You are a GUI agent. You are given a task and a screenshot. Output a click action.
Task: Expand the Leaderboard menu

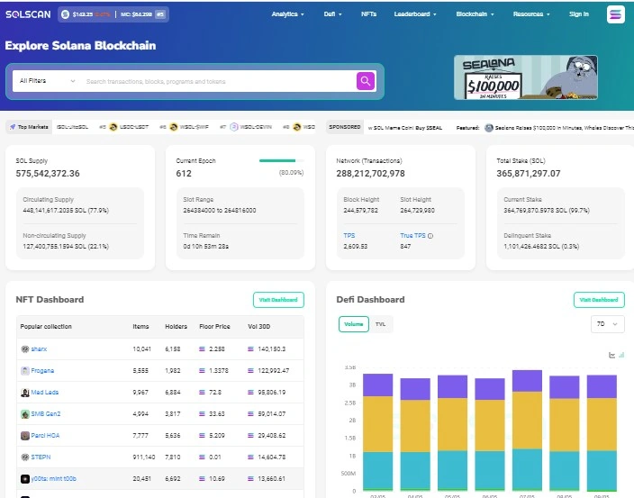tap(415, 14)
